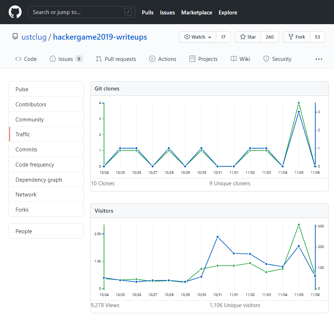Open Dependency graph in the sidebar

(x=46, y=180)
